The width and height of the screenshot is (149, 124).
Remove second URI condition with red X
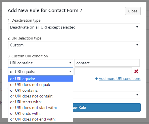coord(136,72)
